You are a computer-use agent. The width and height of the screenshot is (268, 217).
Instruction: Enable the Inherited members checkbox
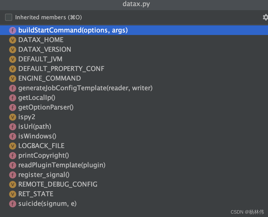[x=8, y=17]
